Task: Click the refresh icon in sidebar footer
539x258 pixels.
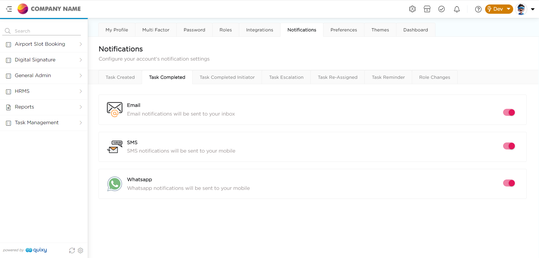Action: coord(72,250)
